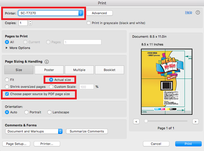Click the Custom Scale percent field
This screenshot has height=151, width=204.
click(87, 87)
